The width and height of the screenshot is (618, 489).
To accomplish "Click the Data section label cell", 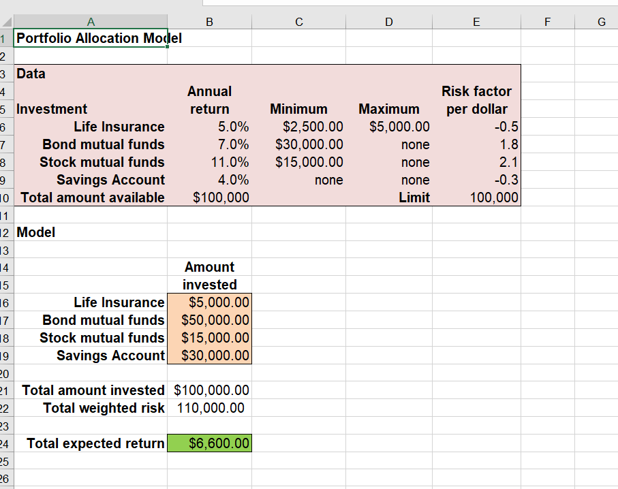I will click(x=91, y=74).
